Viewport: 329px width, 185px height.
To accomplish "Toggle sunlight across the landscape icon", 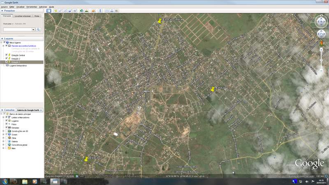I will coord(86,11).
